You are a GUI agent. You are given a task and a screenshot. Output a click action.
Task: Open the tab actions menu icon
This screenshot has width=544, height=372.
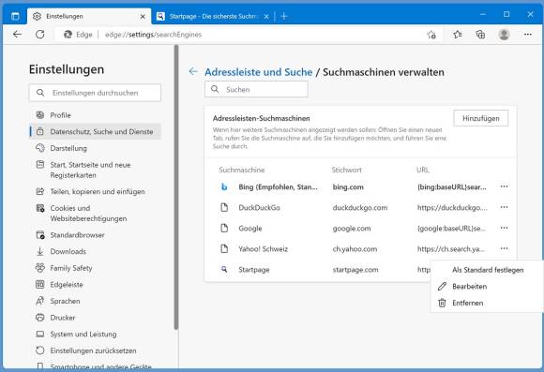[x=15, y=16]
